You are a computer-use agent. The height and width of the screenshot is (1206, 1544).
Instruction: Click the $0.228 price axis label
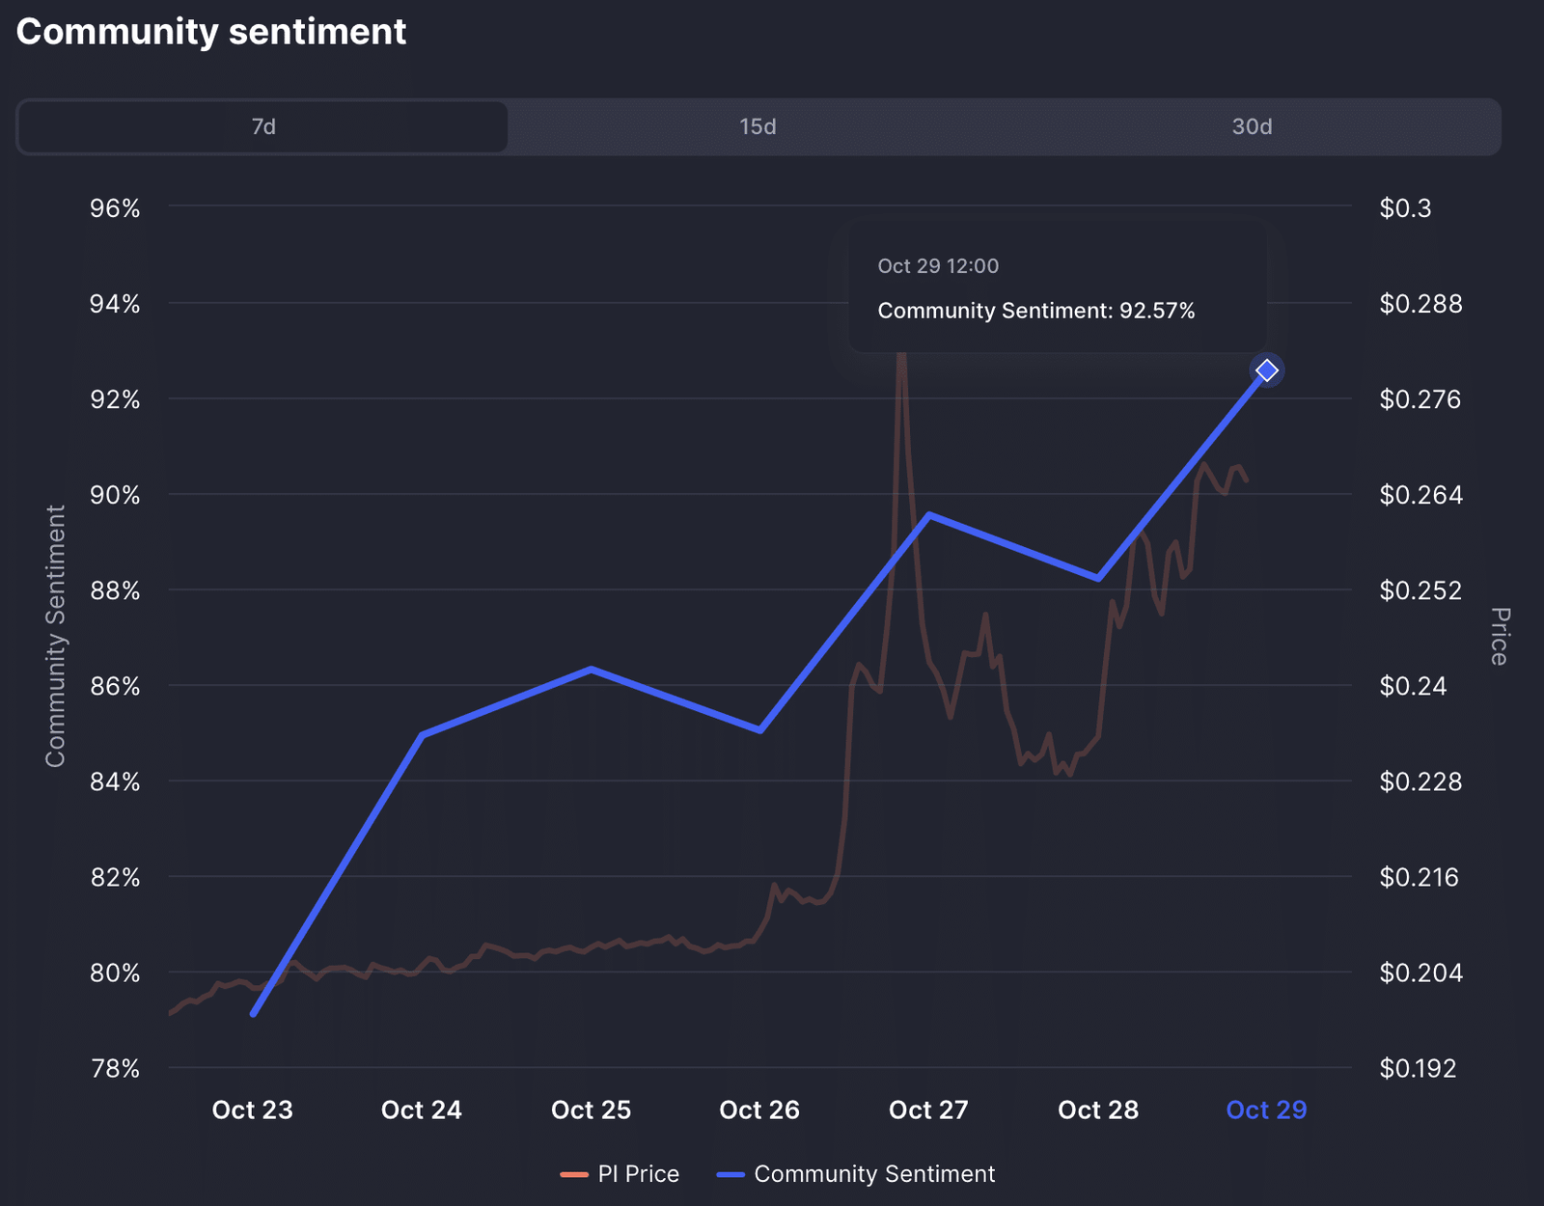1420,781
